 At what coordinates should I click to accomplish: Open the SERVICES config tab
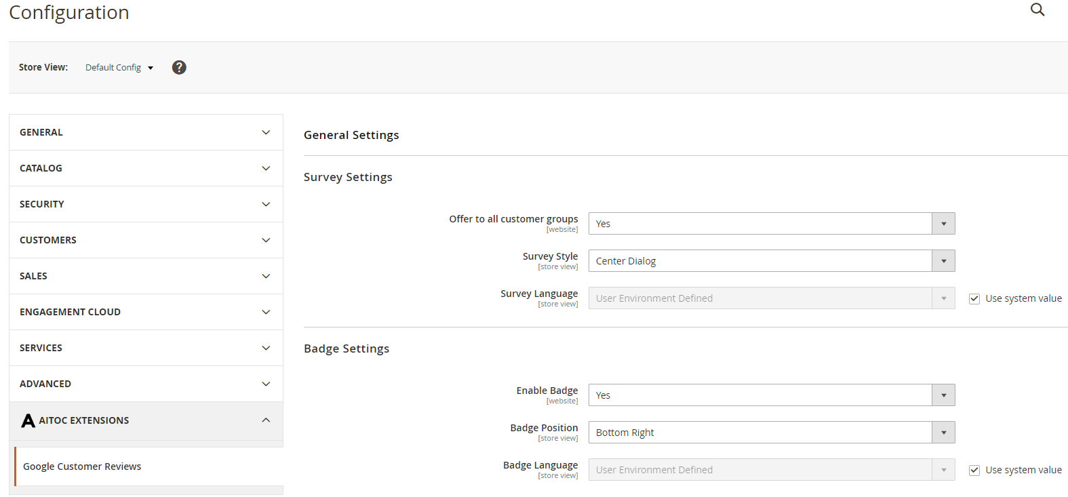pos(146,348)
